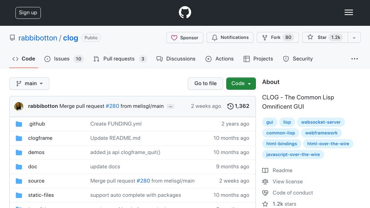Open the Pull requests tab
The image size is (370, 208).
tap(120, 59)
